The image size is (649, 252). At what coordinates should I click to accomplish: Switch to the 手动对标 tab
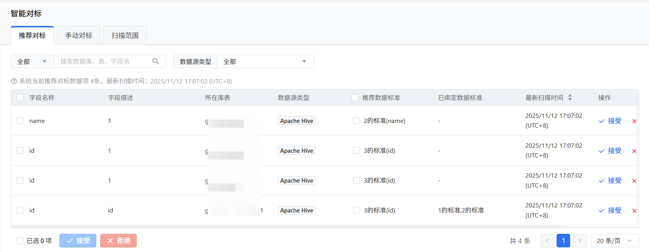point(79,36)
